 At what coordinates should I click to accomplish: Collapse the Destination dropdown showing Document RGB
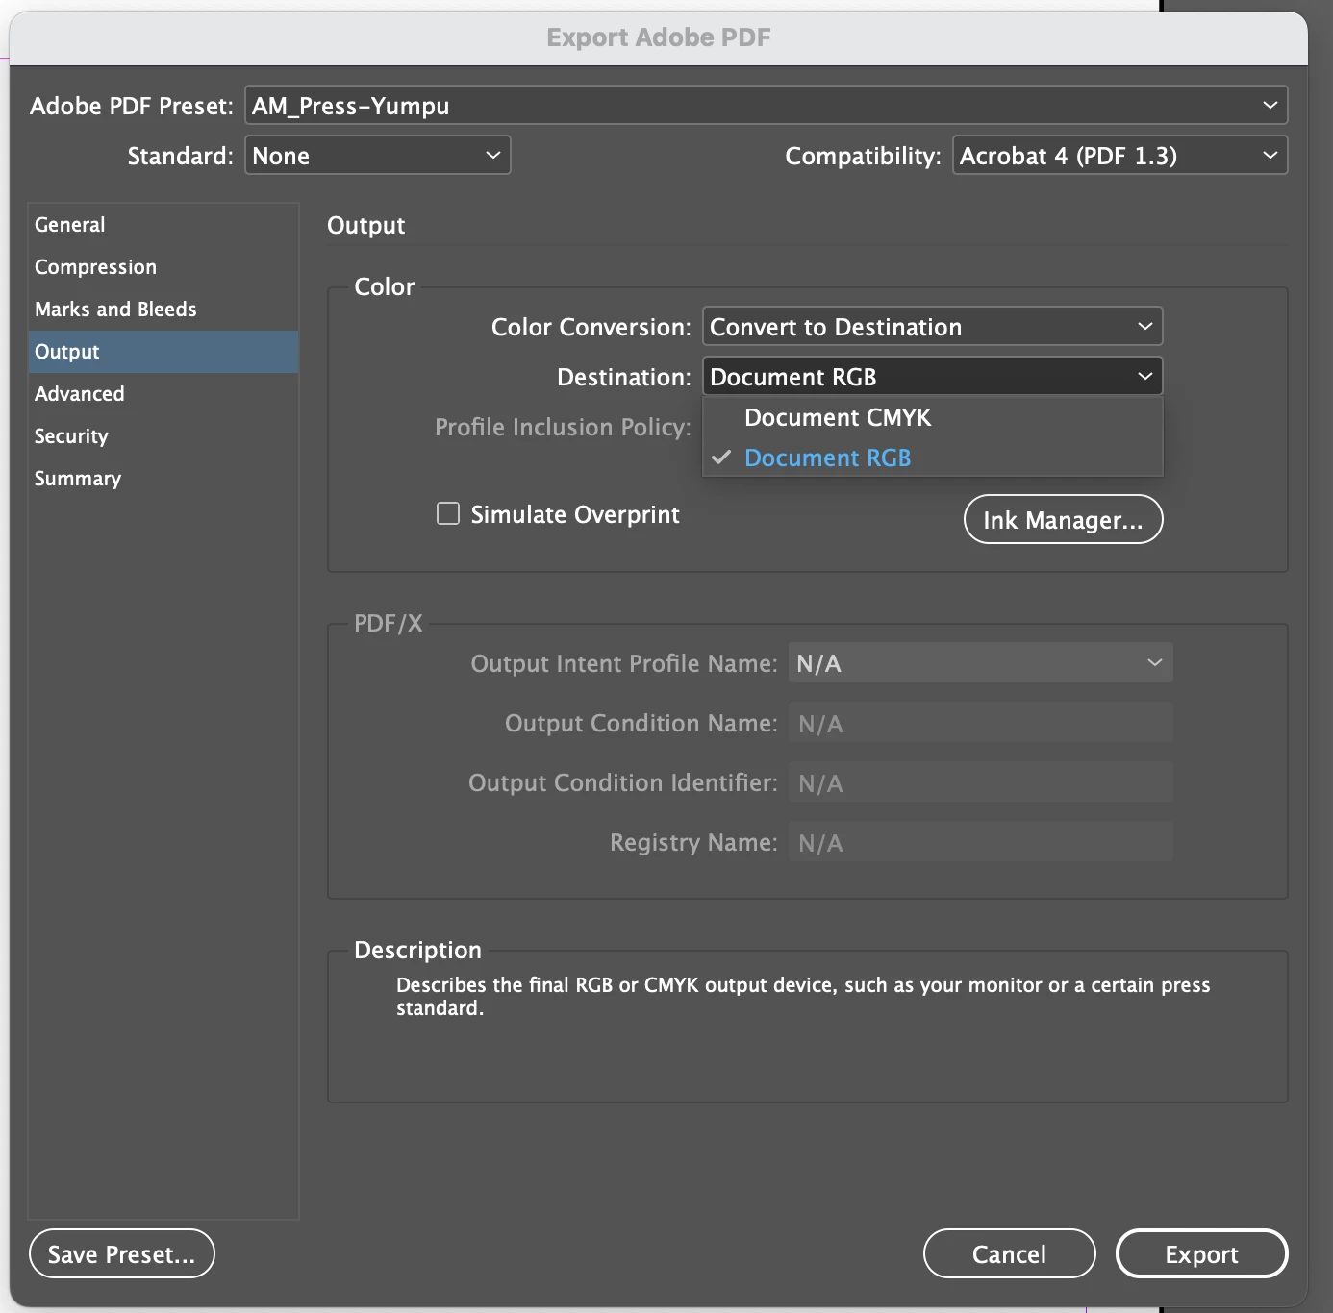[x=932, y=377]
